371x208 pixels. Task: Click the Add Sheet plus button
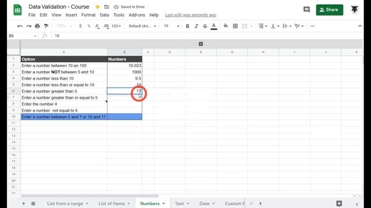pyautogui.click(x=23, y=203)
